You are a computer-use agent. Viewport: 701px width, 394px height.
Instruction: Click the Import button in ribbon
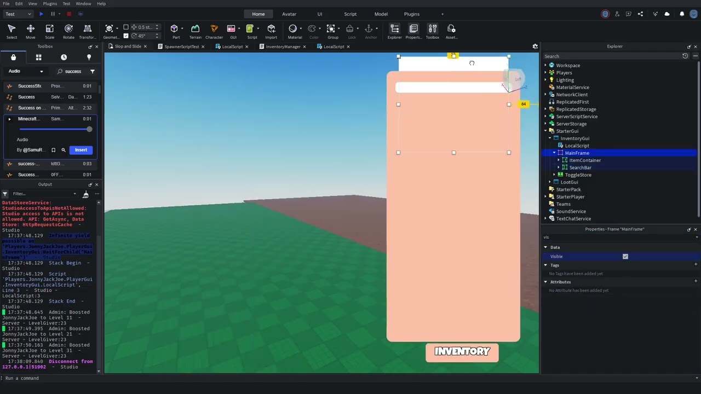[271, 32]
